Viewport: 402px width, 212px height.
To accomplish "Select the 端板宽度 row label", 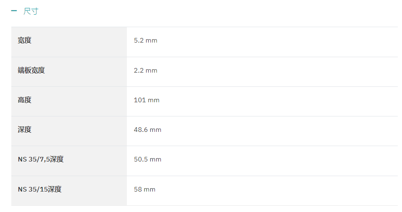I will point(31,70).
